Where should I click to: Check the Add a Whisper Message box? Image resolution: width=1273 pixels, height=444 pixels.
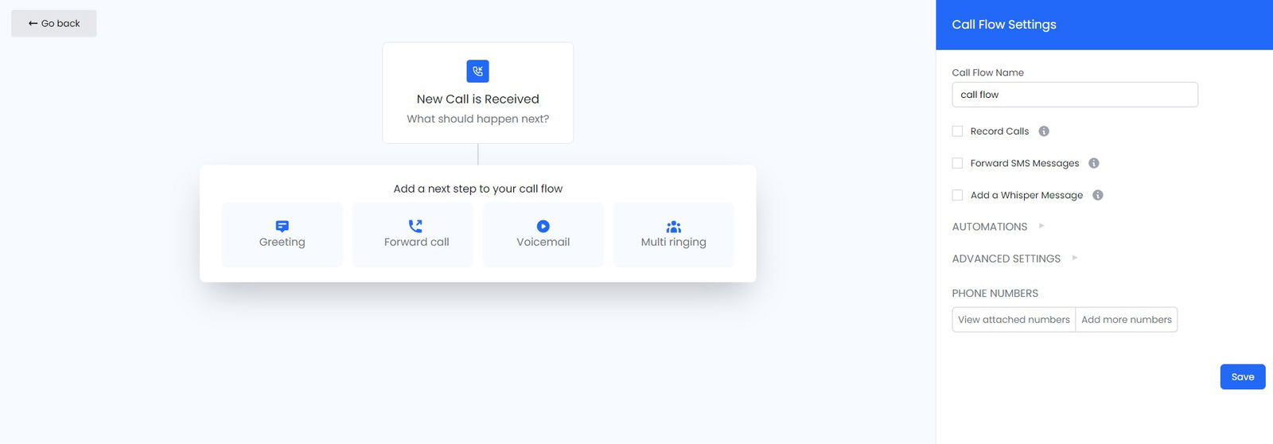pos(957,195)
